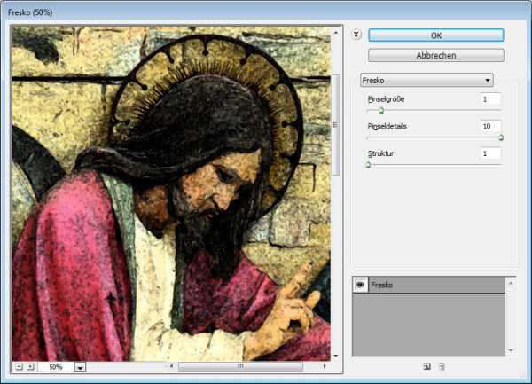Delete effect layer trash icon

coord(442,366)
